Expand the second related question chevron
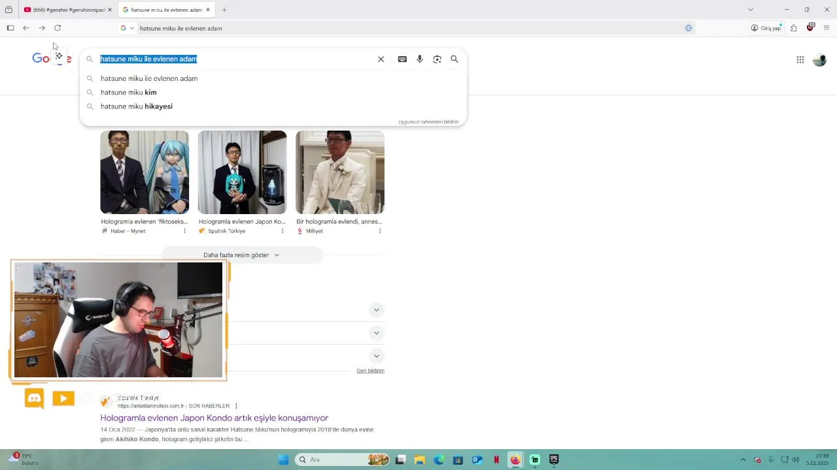The image size is (837, 470). [x=376, y=333]
